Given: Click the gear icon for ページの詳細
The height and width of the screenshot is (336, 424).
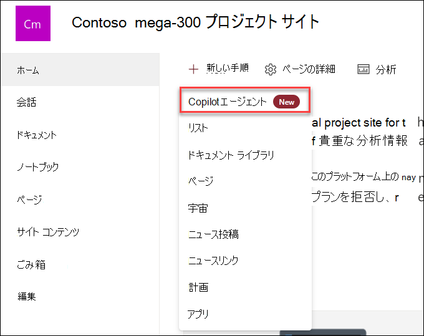Looking at the screenshot, I should pos(271,69).
